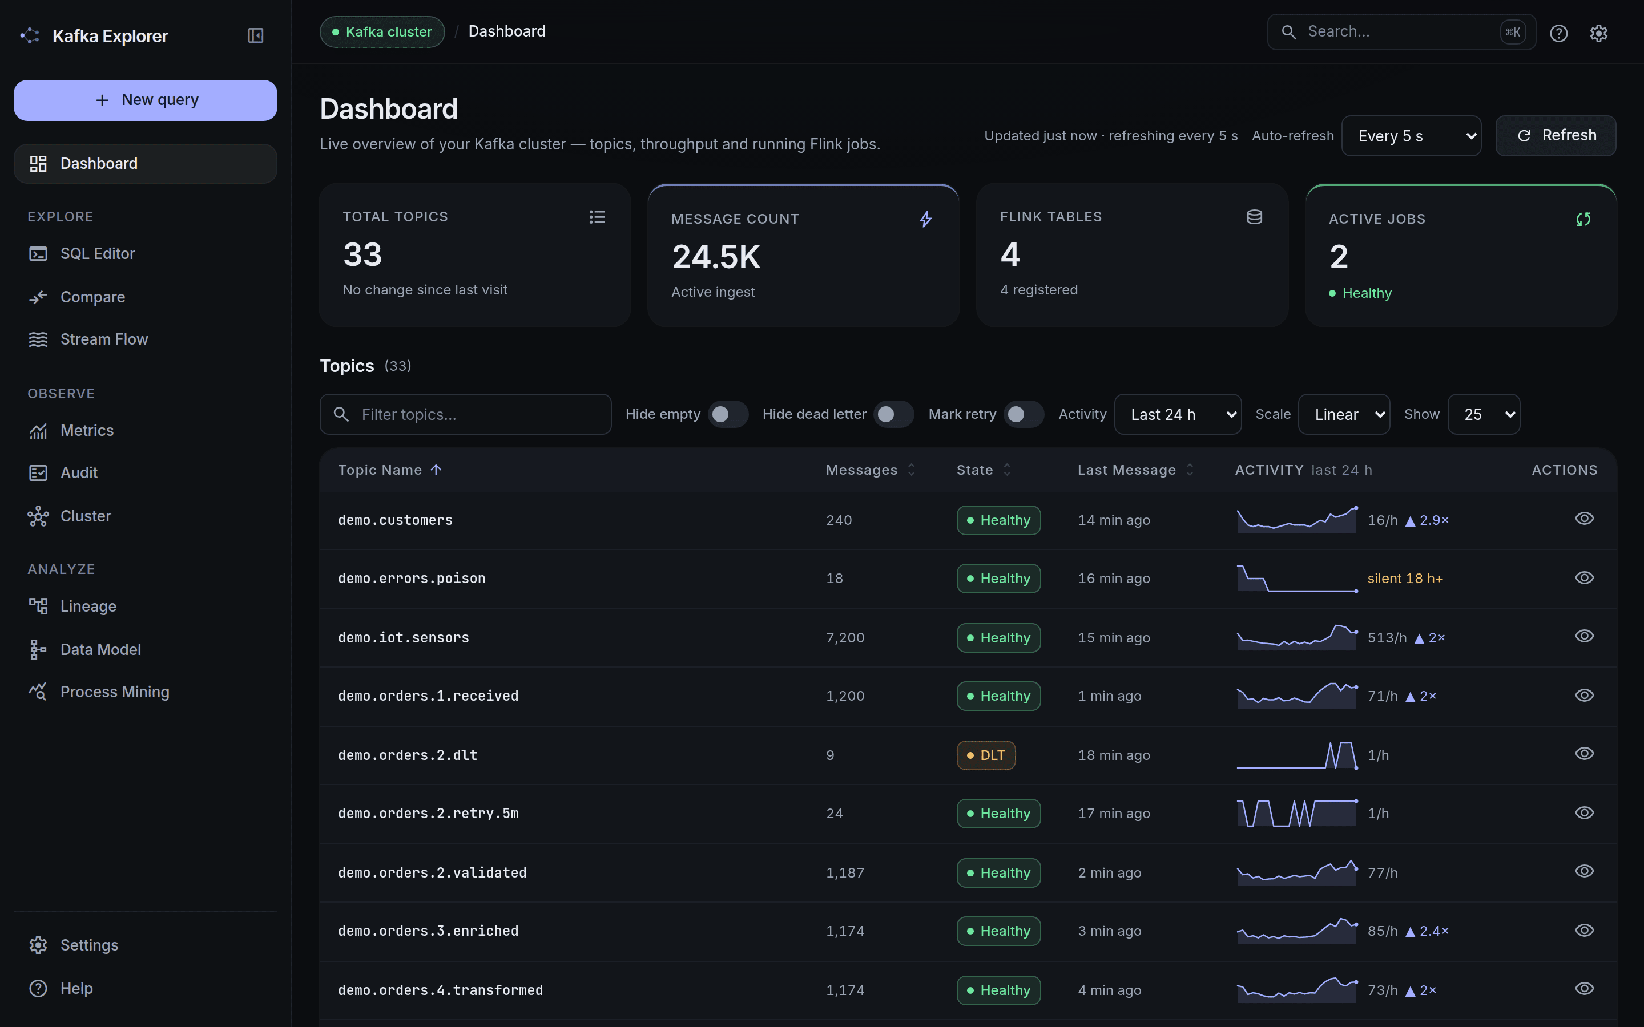Click the New query button
1644x1027 pixels.
coord(146,100)
